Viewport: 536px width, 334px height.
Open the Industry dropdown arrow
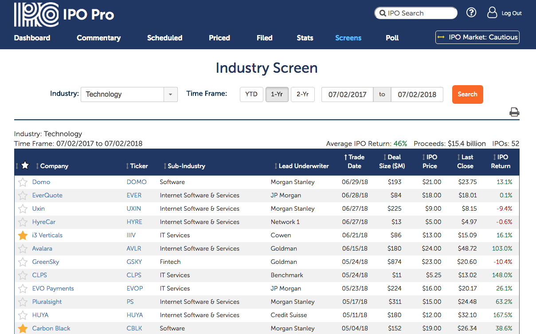coord(171,94)
